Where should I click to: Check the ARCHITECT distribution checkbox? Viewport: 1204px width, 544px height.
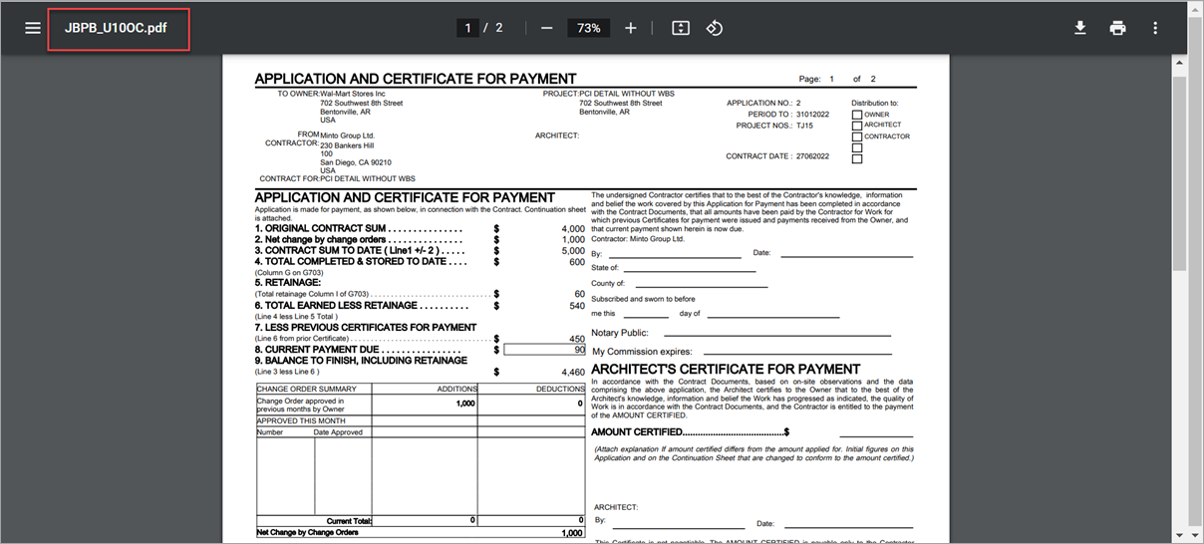point(857,126)
